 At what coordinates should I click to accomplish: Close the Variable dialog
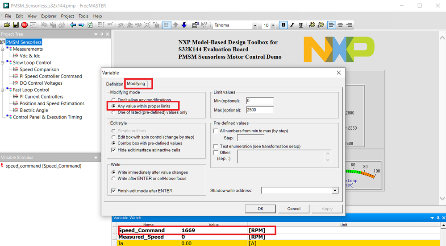tap(339, 73)
